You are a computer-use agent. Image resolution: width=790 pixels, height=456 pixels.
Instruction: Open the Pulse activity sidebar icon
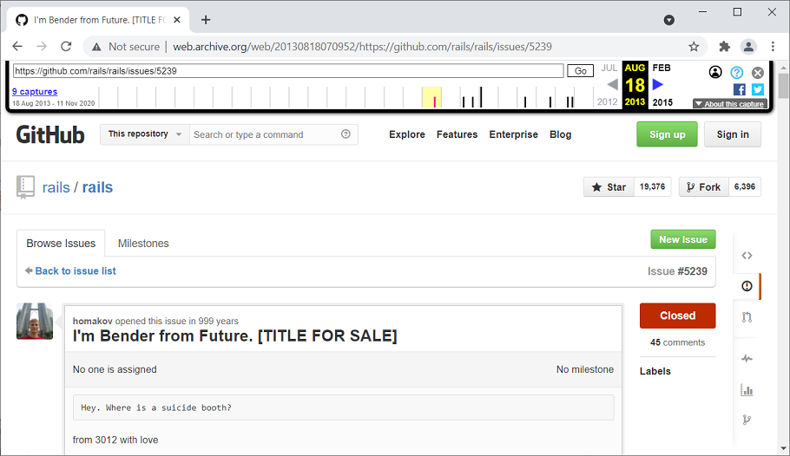[747, 358]
